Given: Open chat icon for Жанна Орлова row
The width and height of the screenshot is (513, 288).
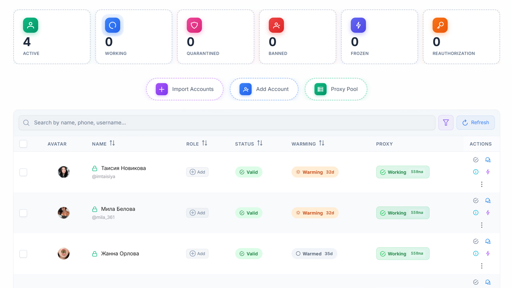Looking at the screenshot, I should 488,241.
